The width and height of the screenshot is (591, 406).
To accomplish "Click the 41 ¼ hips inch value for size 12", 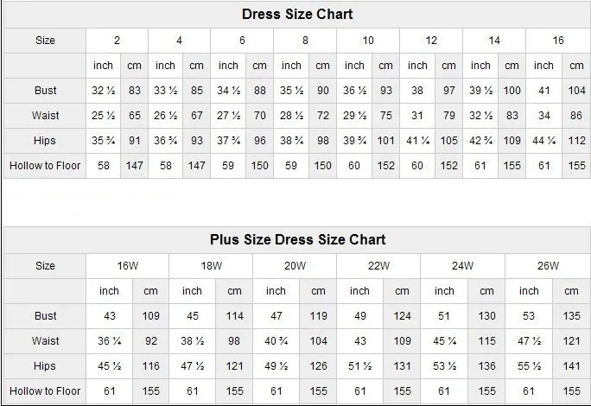I will (x=418, y=141).
